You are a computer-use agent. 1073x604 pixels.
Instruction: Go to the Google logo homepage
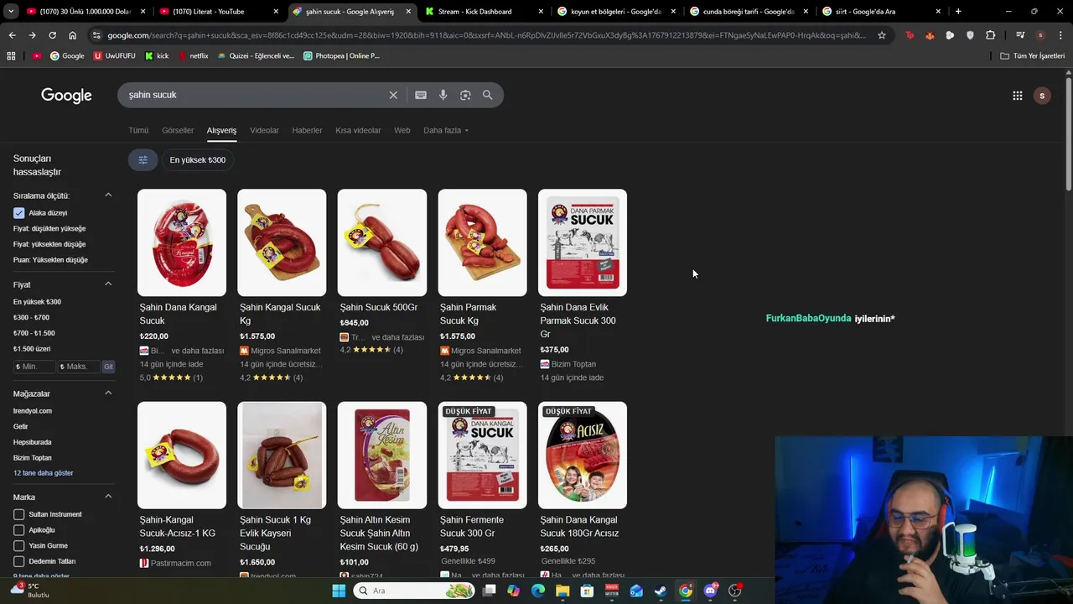(66, 96)
